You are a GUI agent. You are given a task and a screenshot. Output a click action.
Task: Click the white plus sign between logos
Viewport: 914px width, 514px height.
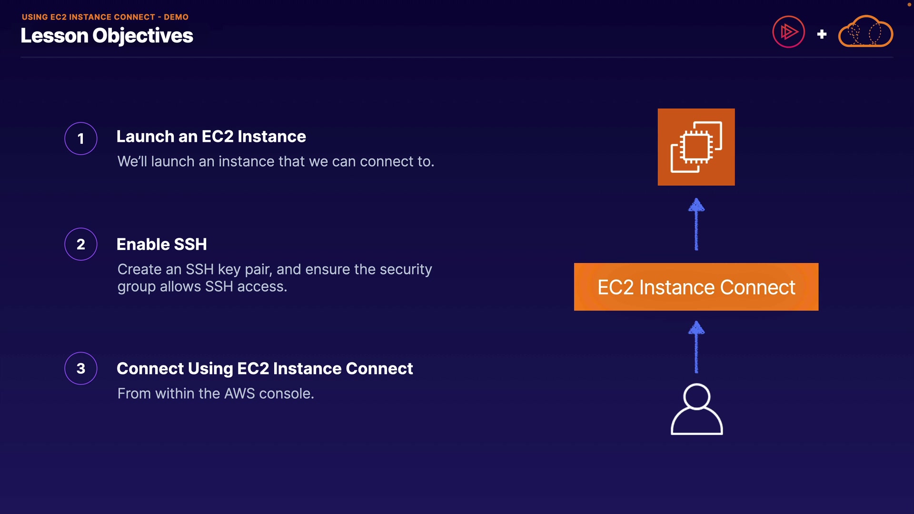[x=822, y=34]
